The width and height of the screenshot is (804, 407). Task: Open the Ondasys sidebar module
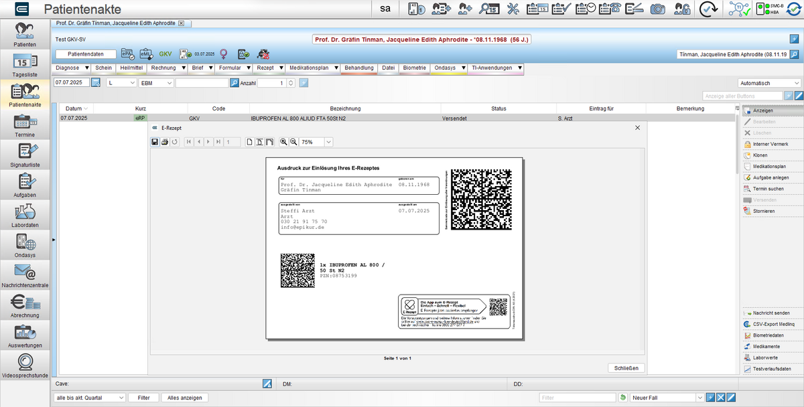click(25, 246)
